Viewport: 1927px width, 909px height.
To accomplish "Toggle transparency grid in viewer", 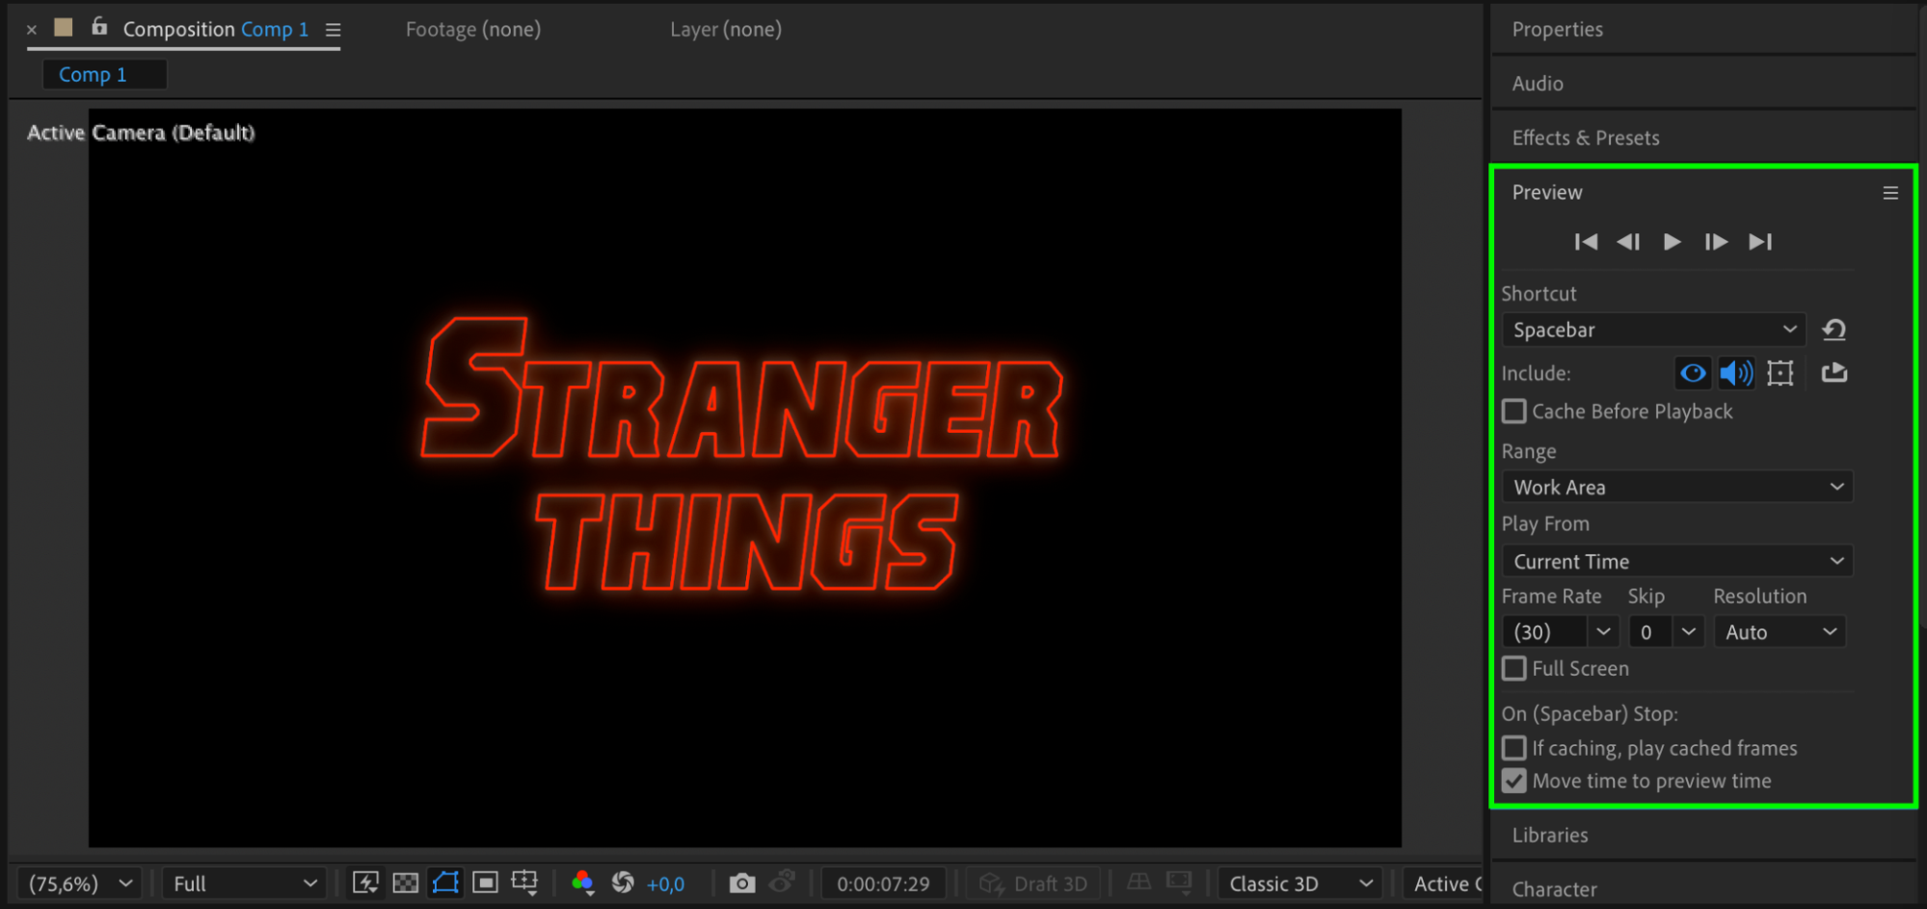I will [406, 883].
